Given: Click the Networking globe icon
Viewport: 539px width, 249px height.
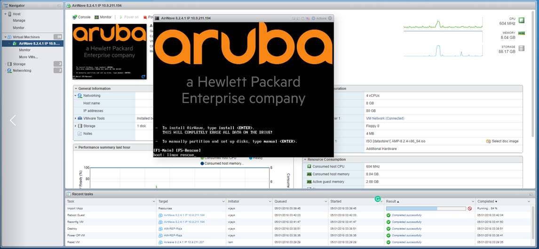Looking at the screenshot, I should [9, 70].
